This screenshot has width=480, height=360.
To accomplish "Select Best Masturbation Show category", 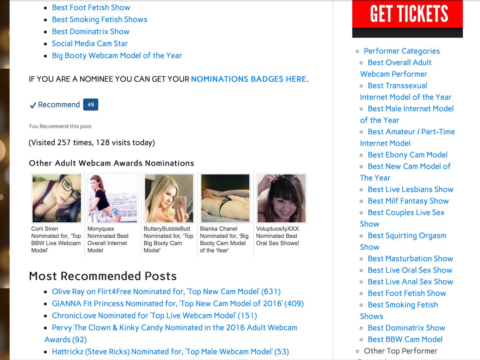I will 410,259.
